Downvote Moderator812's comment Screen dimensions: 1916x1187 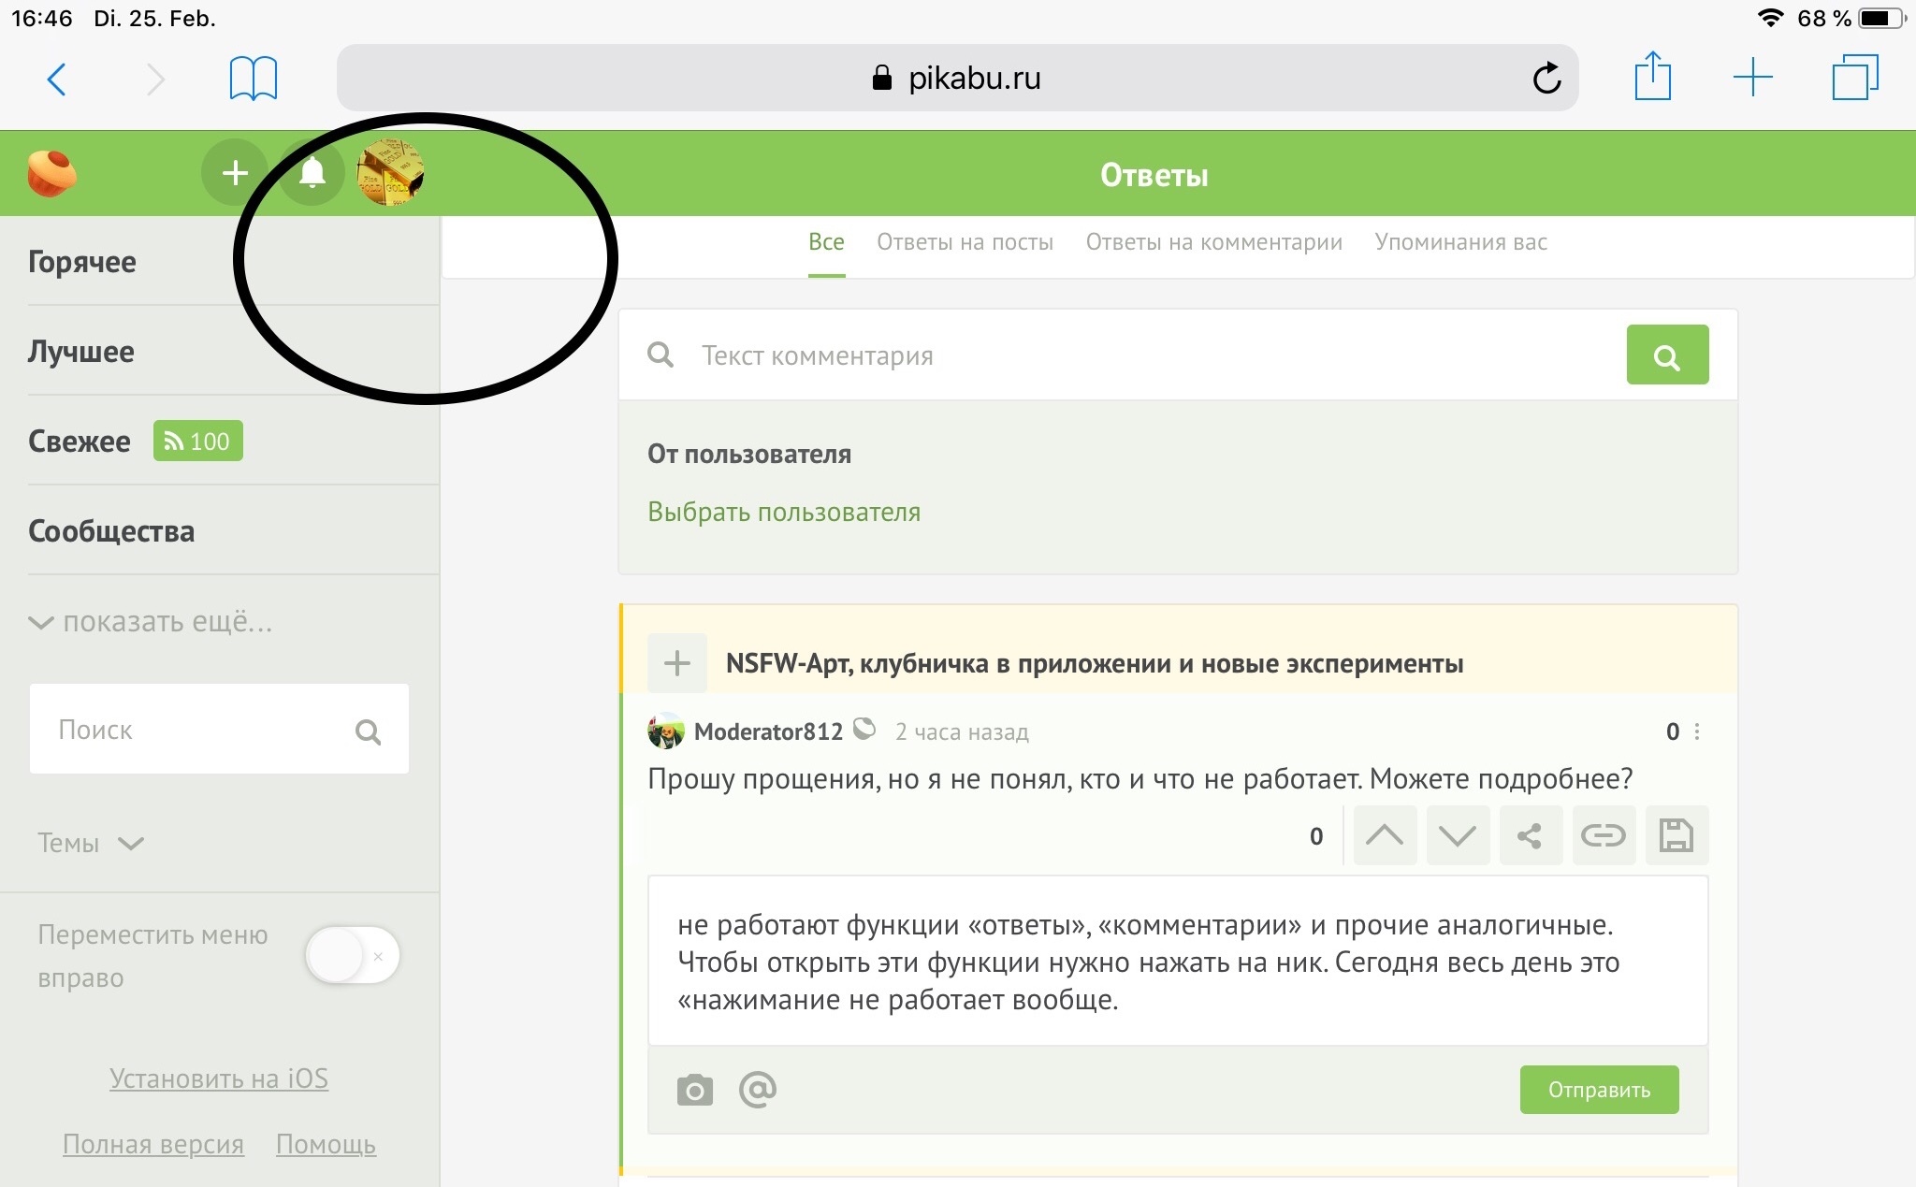(x=1457, y=835)
